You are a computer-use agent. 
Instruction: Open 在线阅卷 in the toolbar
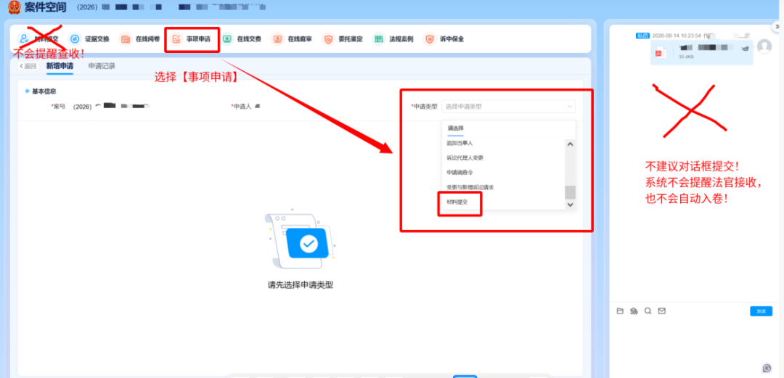coord(139,38)
